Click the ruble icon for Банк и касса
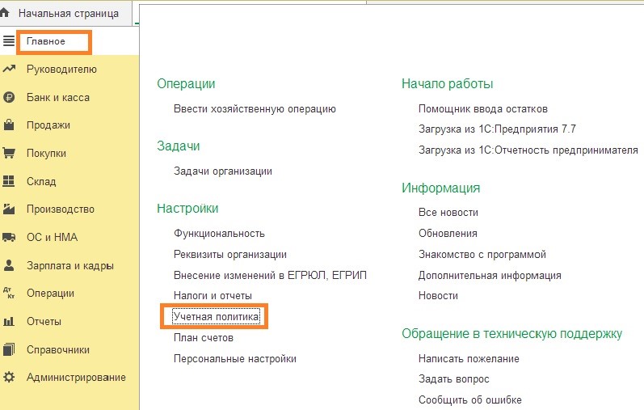The image size is (644, 410). [x=9, y=98]
